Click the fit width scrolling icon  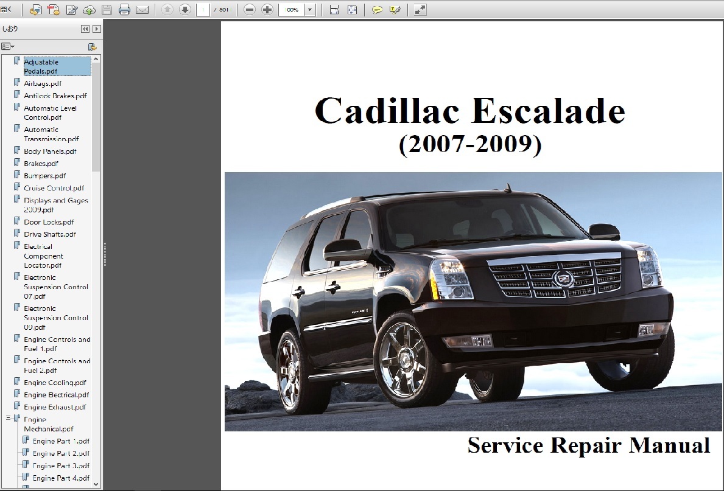334,9
